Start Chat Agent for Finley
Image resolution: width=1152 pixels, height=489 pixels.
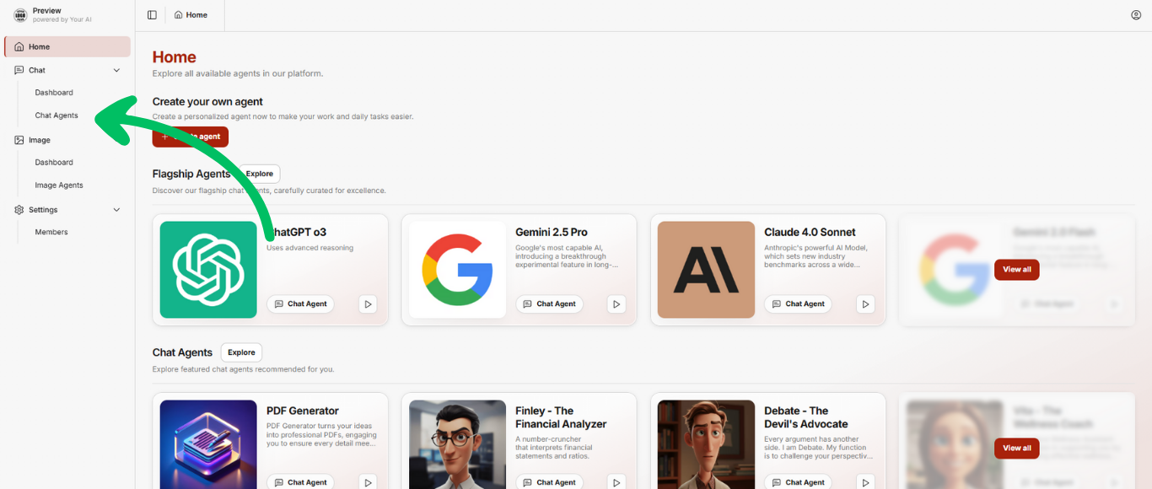coord(549,482)
